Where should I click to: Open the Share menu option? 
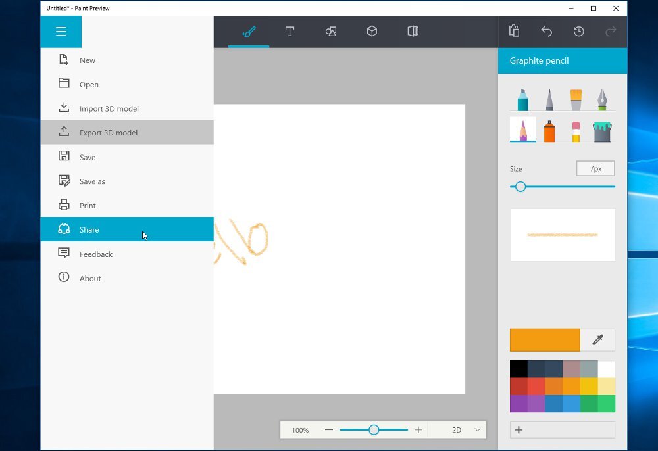click(x=89, y=230)
